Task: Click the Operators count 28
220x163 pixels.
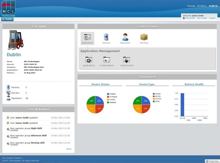Action: (x=27, y=98)
